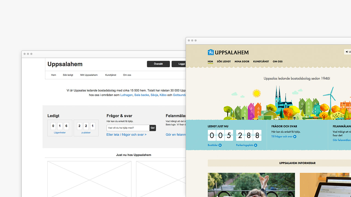
Task: Select Om oss in the wireframe window menu
Action: [x=127, y=75]
